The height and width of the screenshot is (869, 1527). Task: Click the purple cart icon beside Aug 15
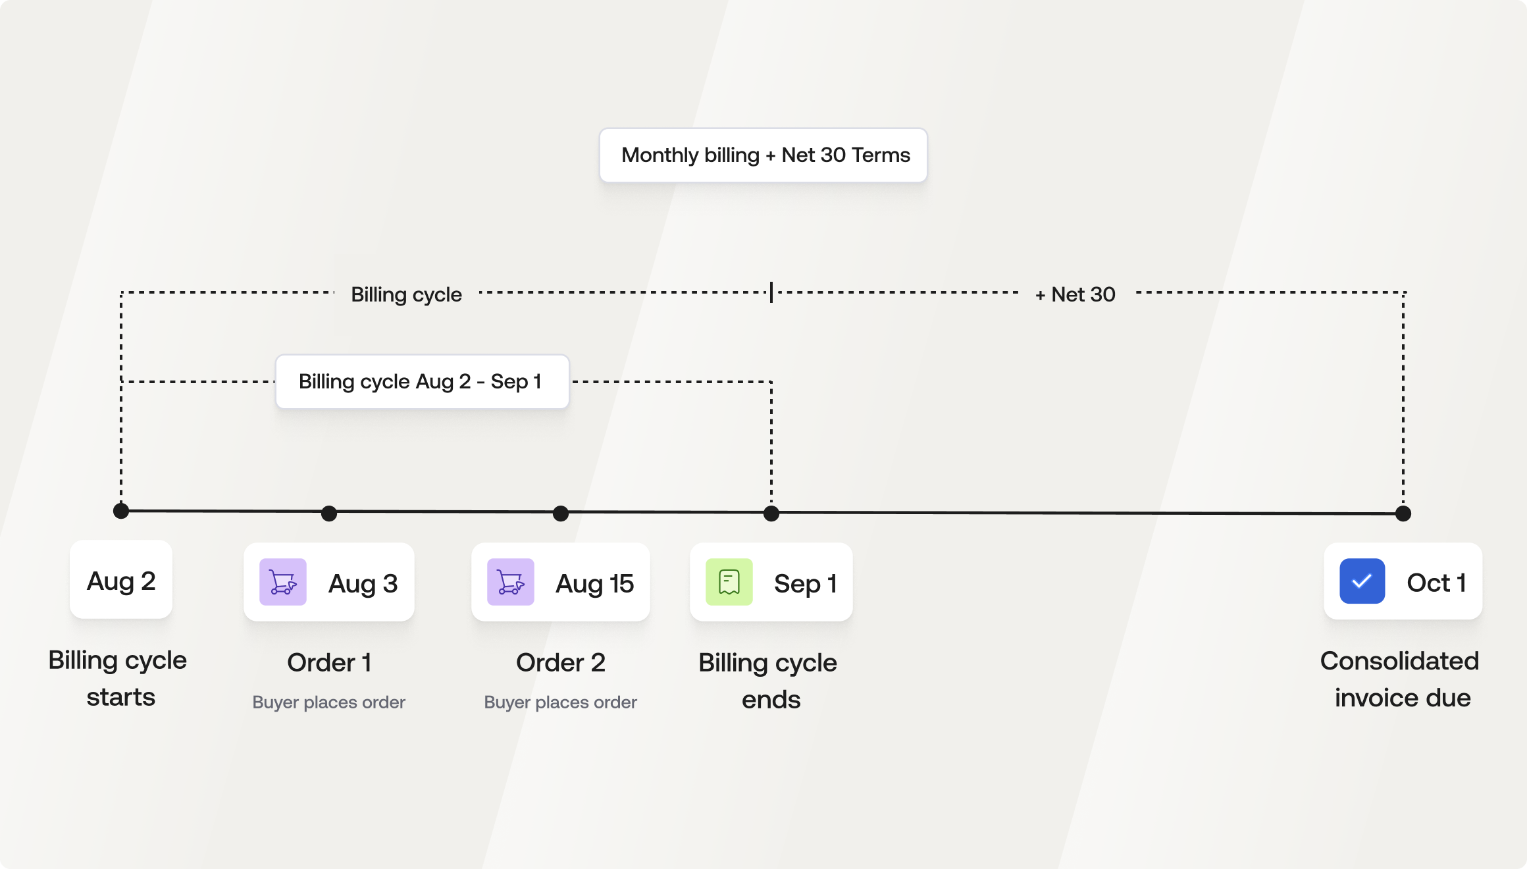pos(511,582)
